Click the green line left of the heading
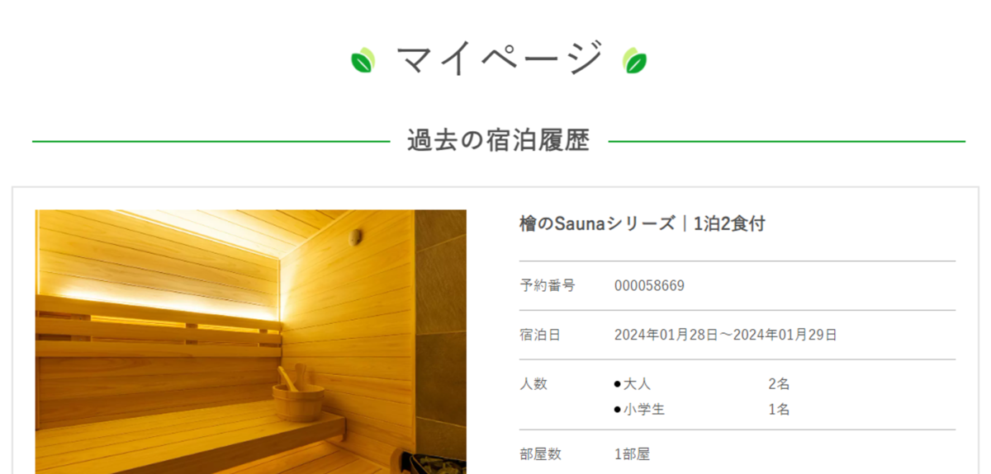This screenshot has height=474, width=991. pyautogui.click(x=211, y=142)
